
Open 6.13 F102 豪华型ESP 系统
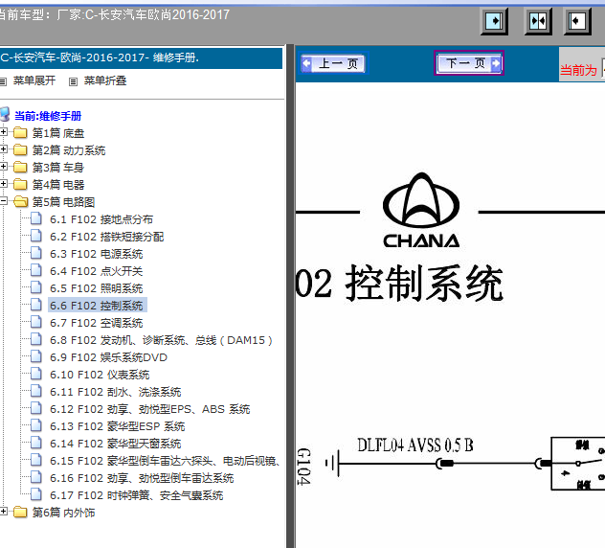(x=118, y=426)
